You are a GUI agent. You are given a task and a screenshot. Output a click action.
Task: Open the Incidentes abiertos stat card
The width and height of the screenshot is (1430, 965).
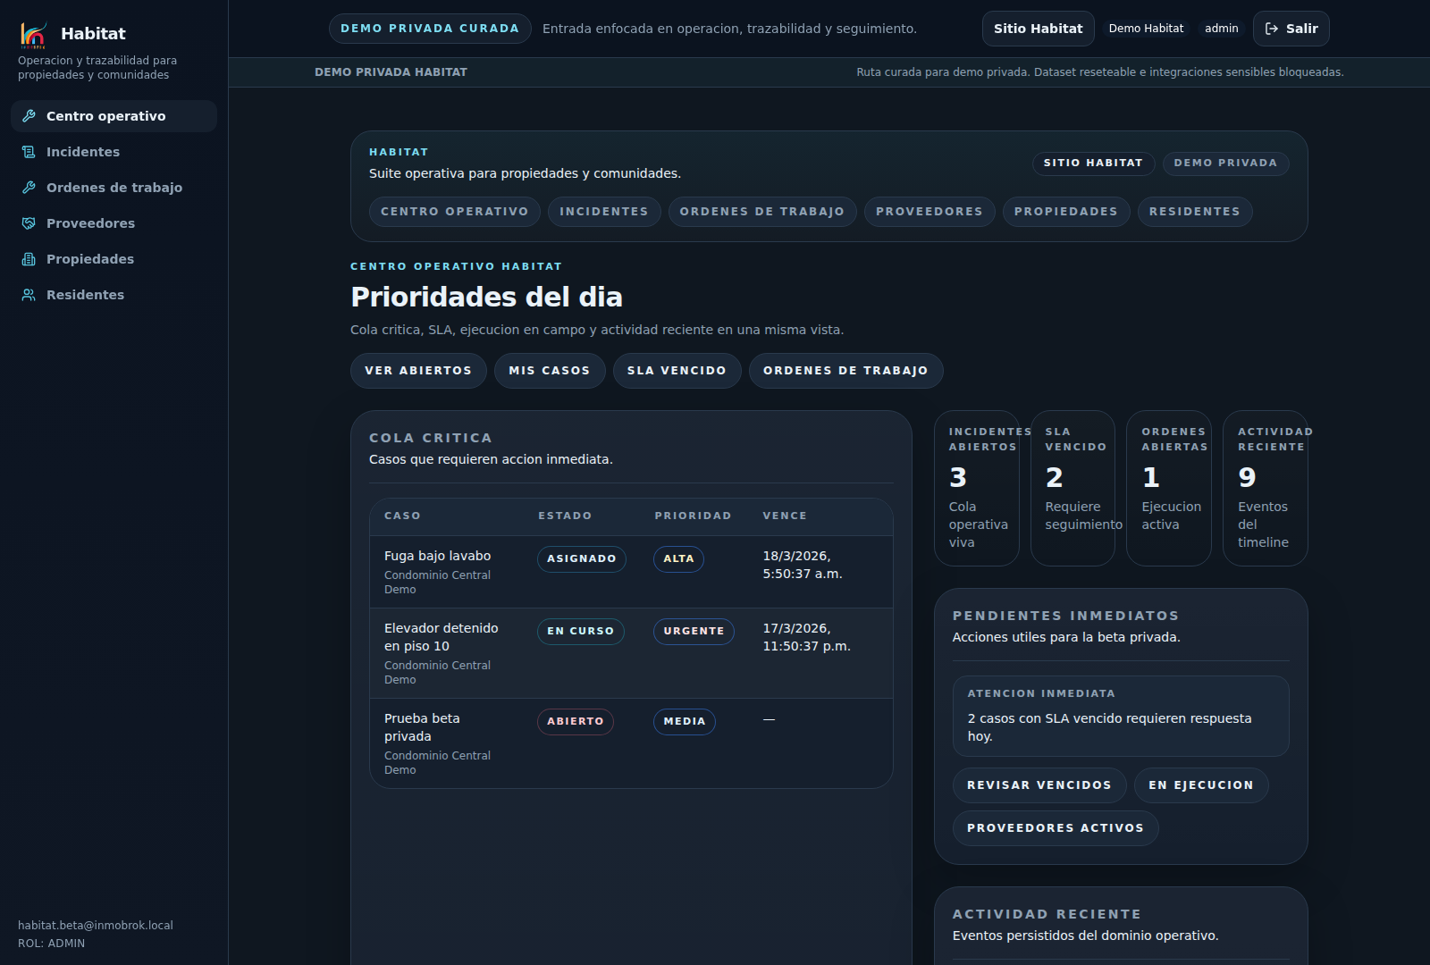click(x=976, y=488)
